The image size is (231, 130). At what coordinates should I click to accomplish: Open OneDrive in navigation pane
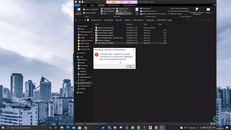click(x=82, y=53)
